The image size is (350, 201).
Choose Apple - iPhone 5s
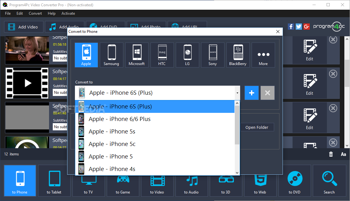155,132
